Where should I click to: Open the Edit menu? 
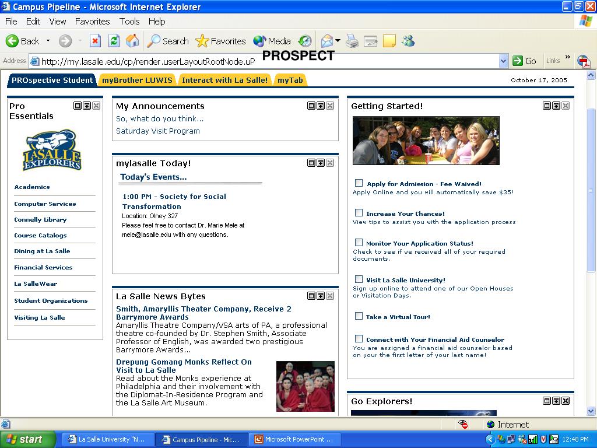coord(33,22)
